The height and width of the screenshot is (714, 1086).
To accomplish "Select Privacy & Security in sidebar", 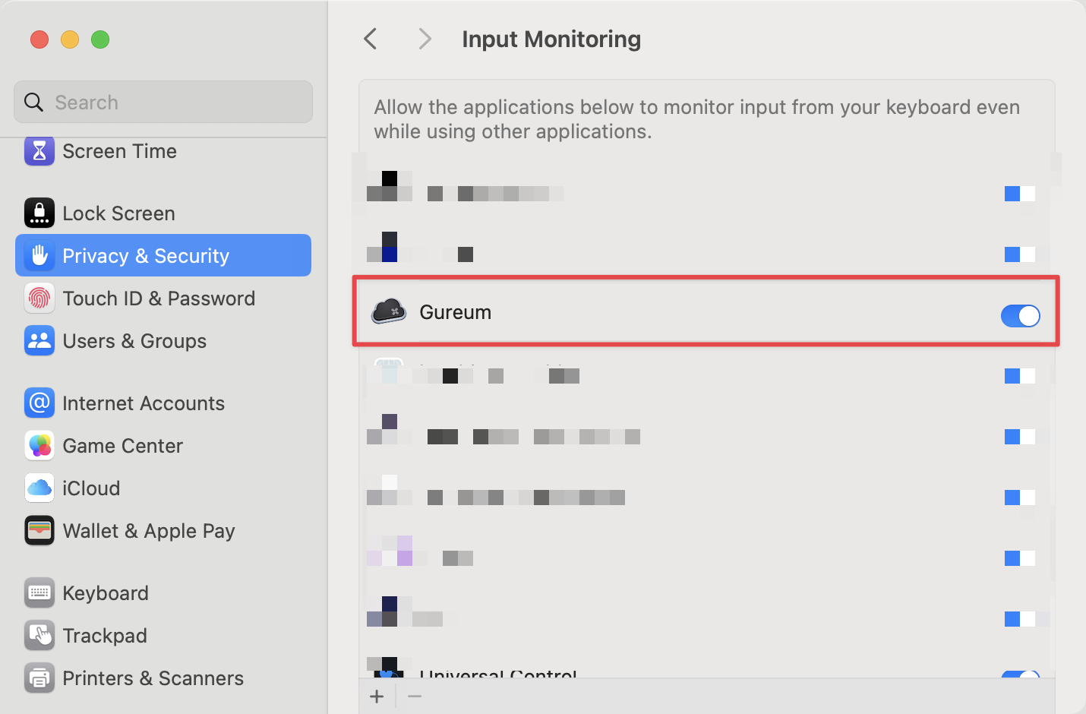I will pyautogui.click(x=163, y=256).
